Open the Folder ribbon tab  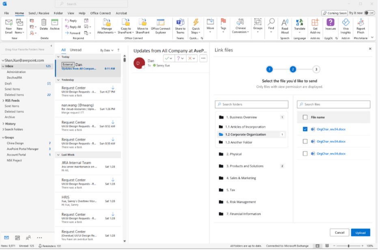pos(58,13)
